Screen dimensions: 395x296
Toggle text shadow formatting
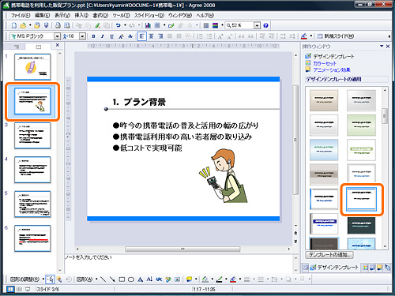121,36
